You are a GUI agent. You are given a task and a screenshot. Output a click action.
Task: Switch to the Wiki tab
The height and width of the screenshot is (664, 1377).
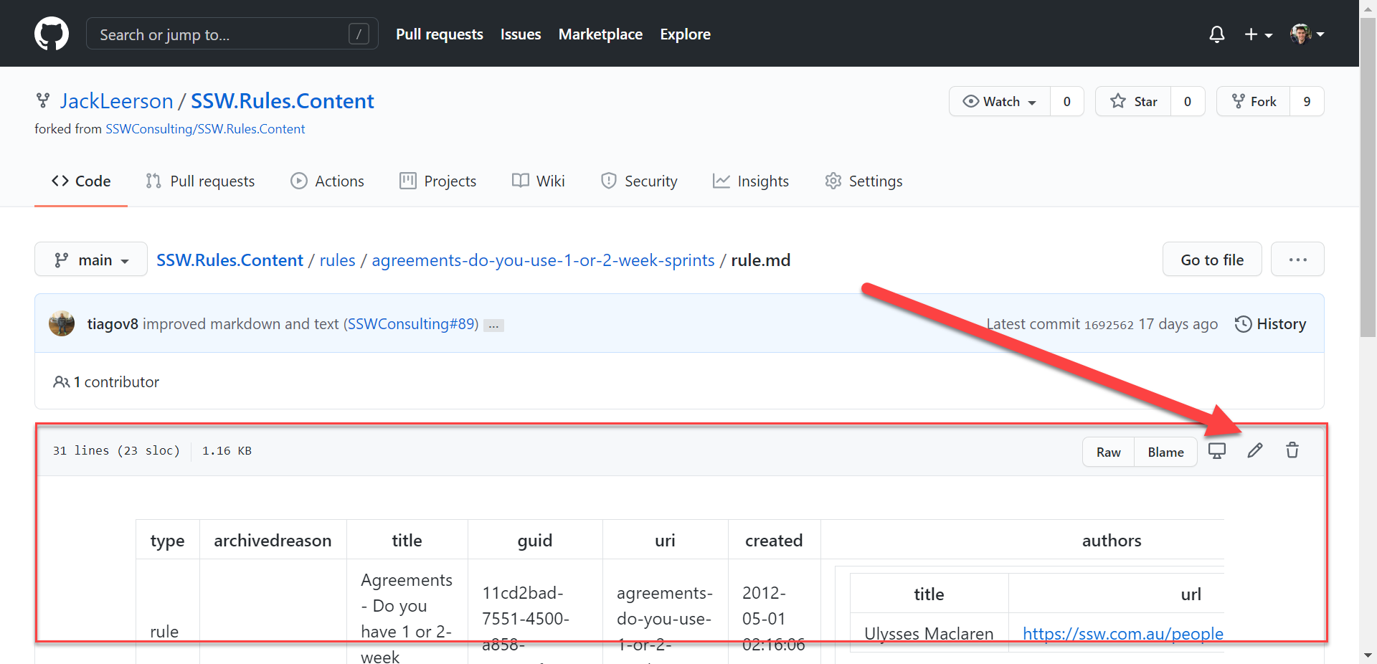click(x=539, y=181)
